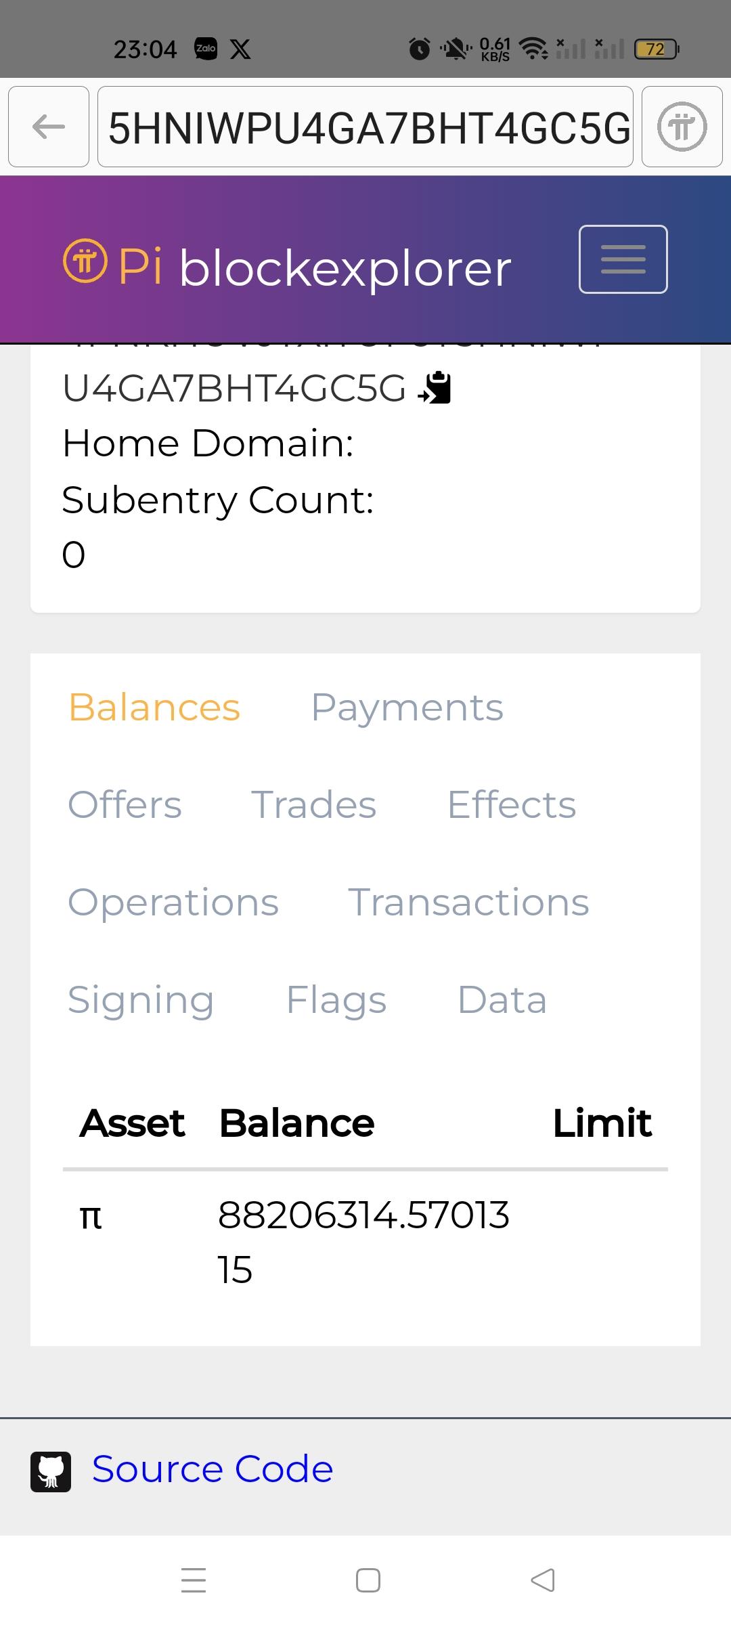Screen dimensions: 731x1625
Task: Open the Offers tab
Action: pos(125,805)
